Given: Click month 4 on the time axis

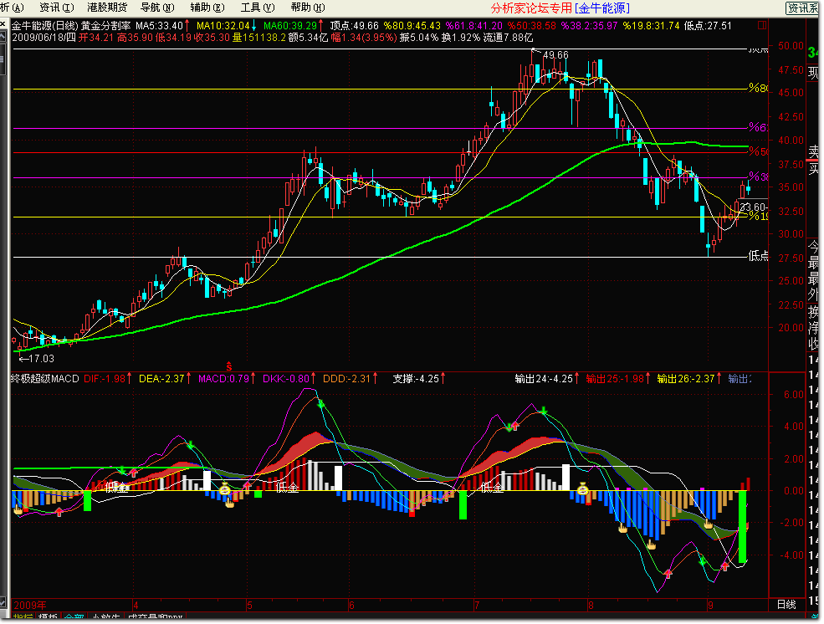Looking at the screenshot, I should click(x=136, y=605).
